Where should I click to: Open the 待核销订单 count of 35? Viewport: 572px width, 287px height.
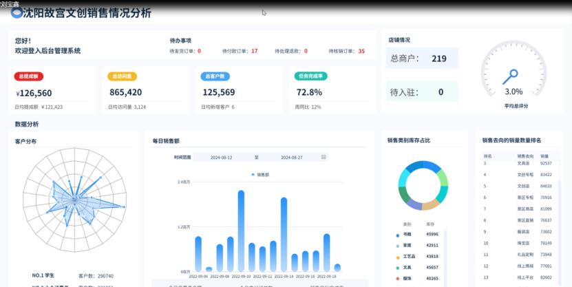(x=361, y=51)
